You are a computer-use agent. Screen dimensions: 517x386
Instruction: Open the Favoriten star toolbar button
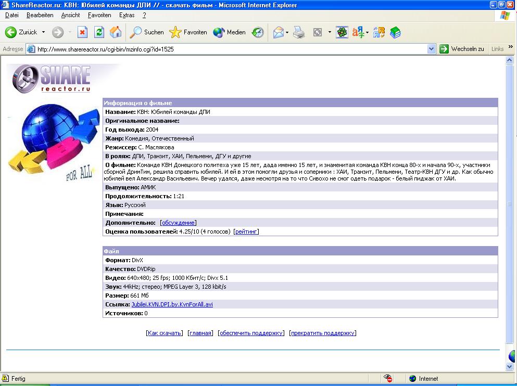(x=188, y=32)
